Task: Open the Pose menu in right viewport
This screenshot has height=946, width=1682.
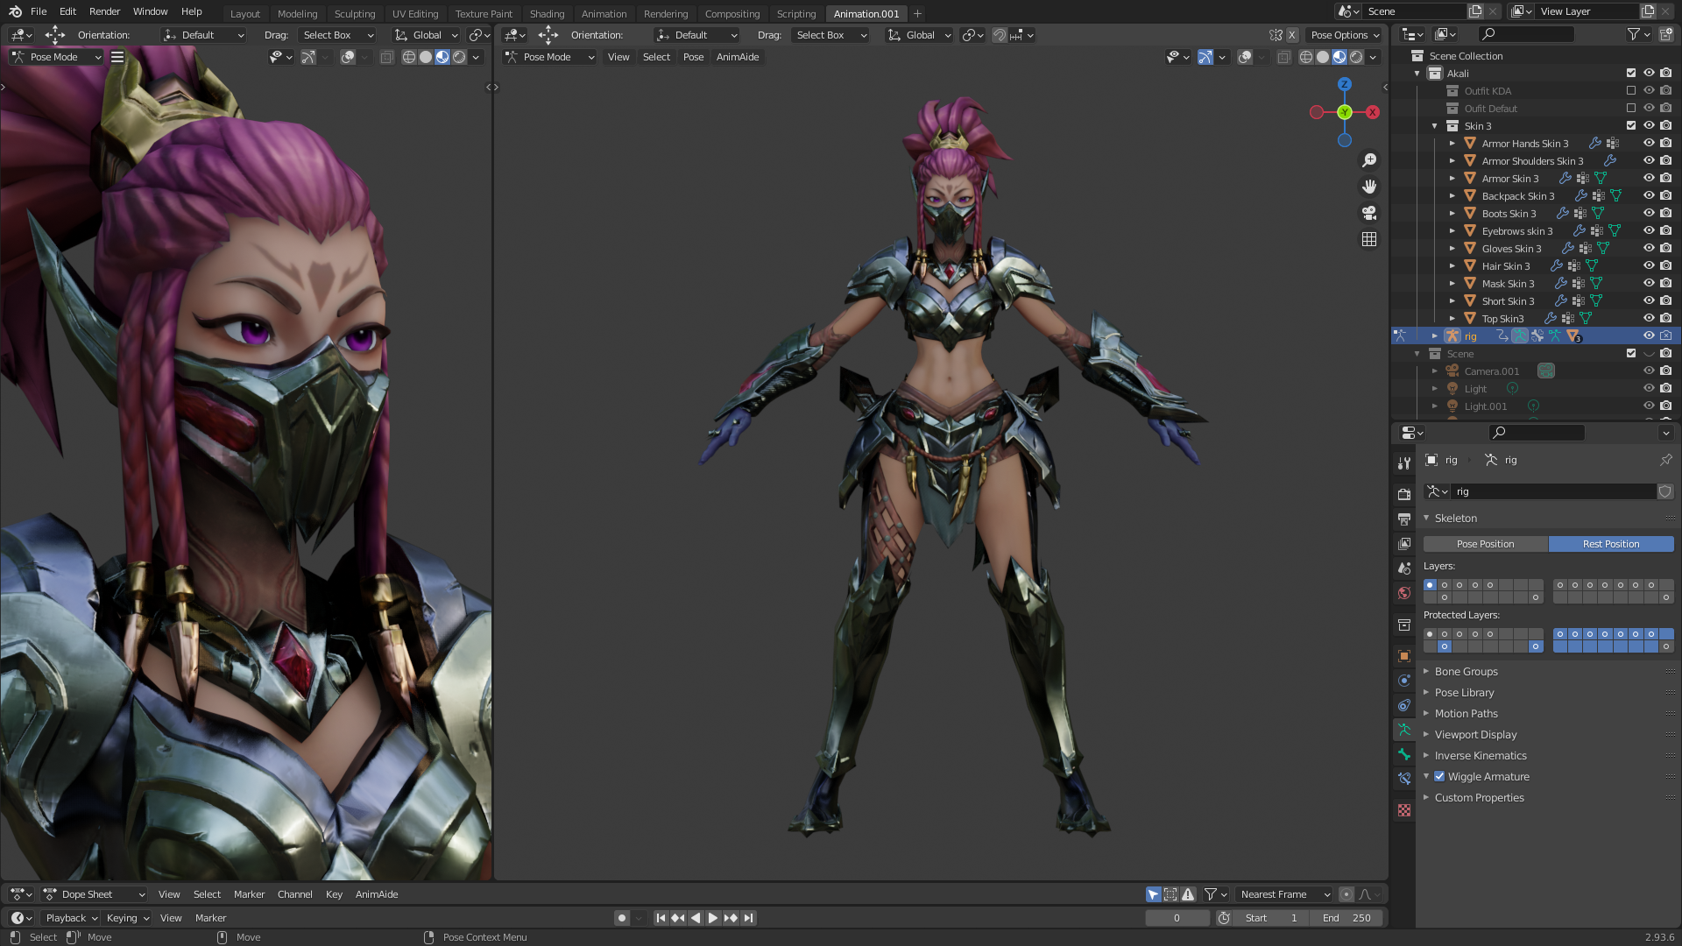Action: click(x=693, y=57)
